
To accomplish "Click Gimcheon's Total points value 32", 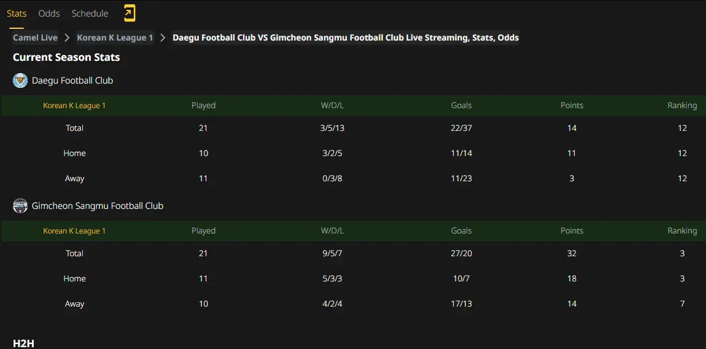I will pos(572,253).
